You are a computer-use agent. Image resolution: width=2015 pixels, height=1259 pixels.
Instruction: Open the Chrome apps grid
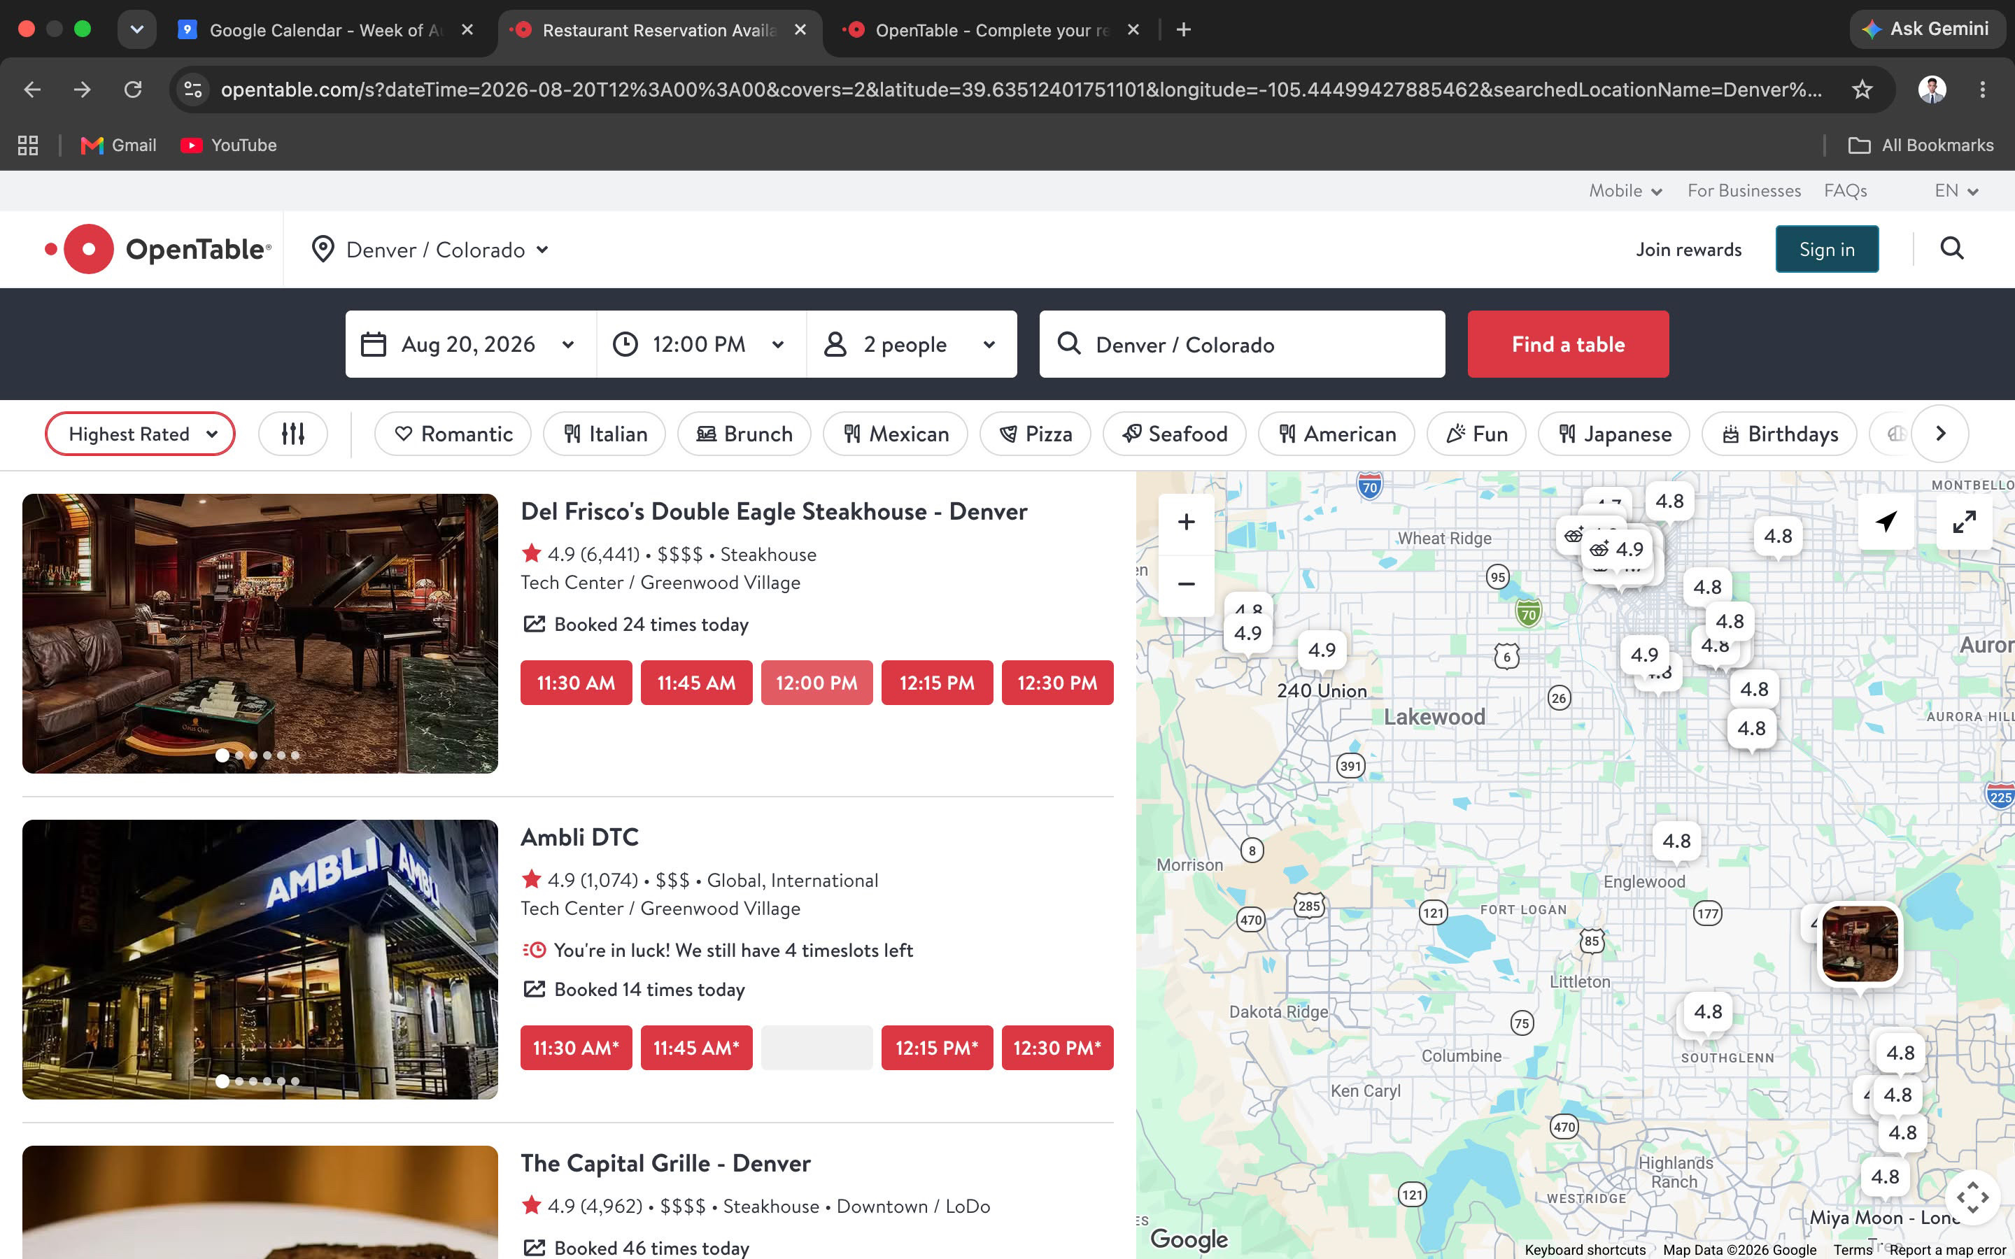click(x=28, y=145)
